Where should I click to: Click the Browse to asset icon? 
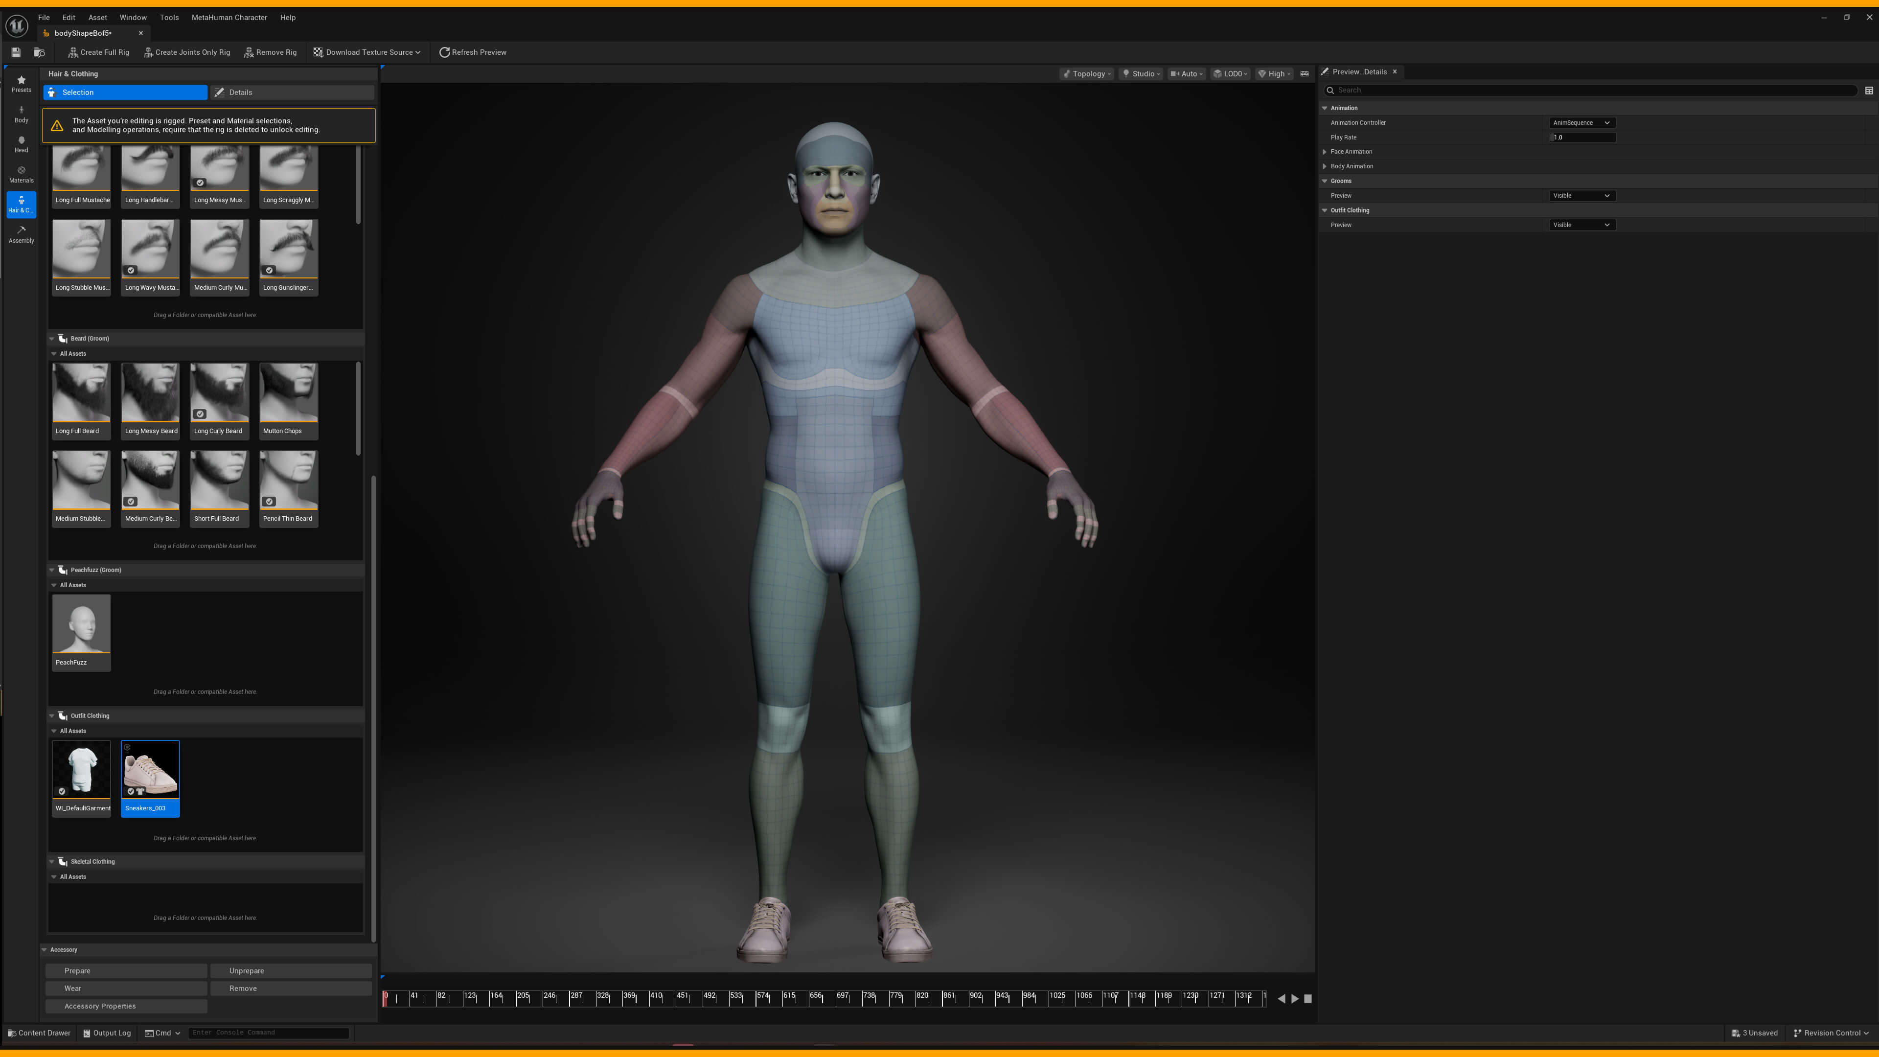point(39,52)
